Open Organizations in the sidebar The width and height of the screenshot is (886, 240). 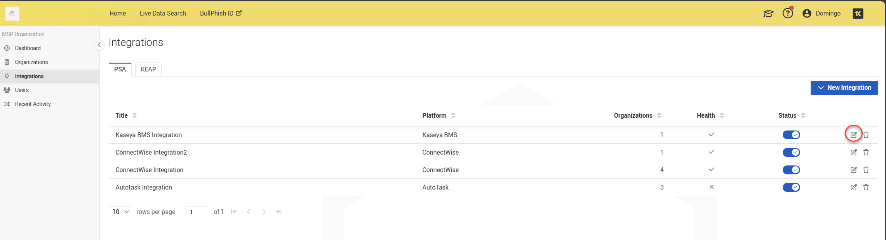click(31, 62)
